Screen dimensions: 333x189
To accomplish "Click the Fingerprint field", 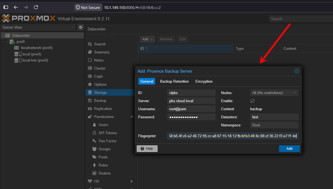I will (233, 136).
